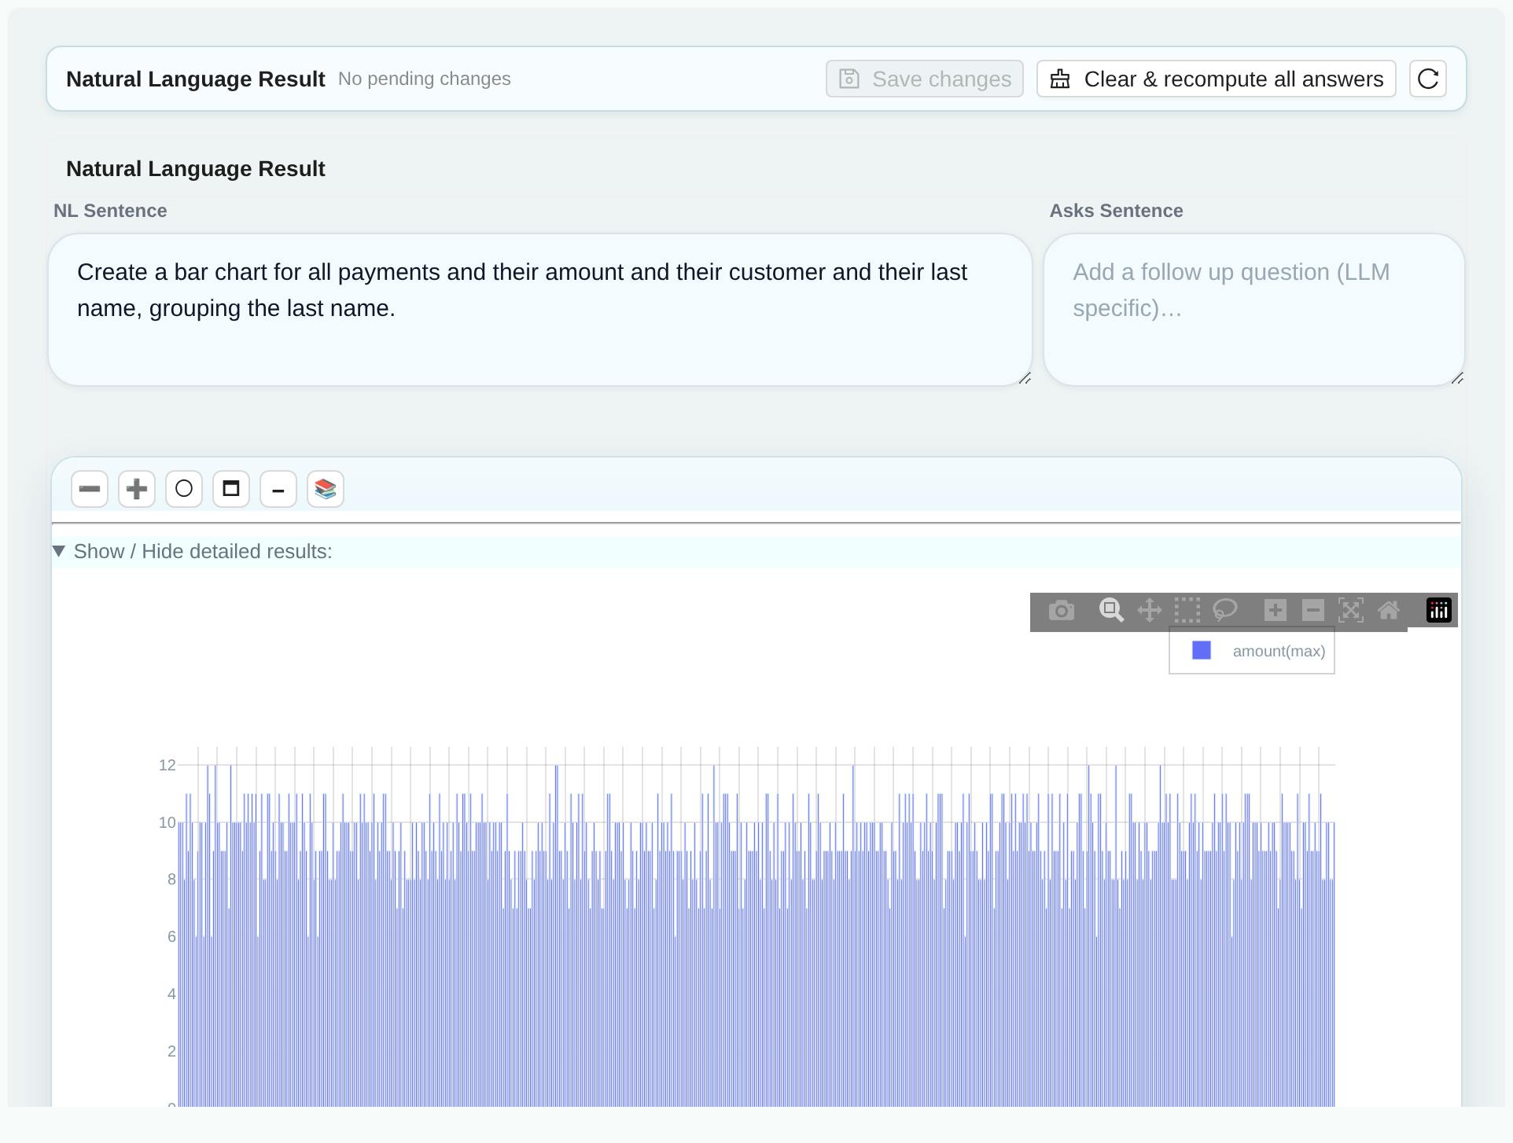
Task: Click the window-square toolbar button
Action: pos(231,489)
